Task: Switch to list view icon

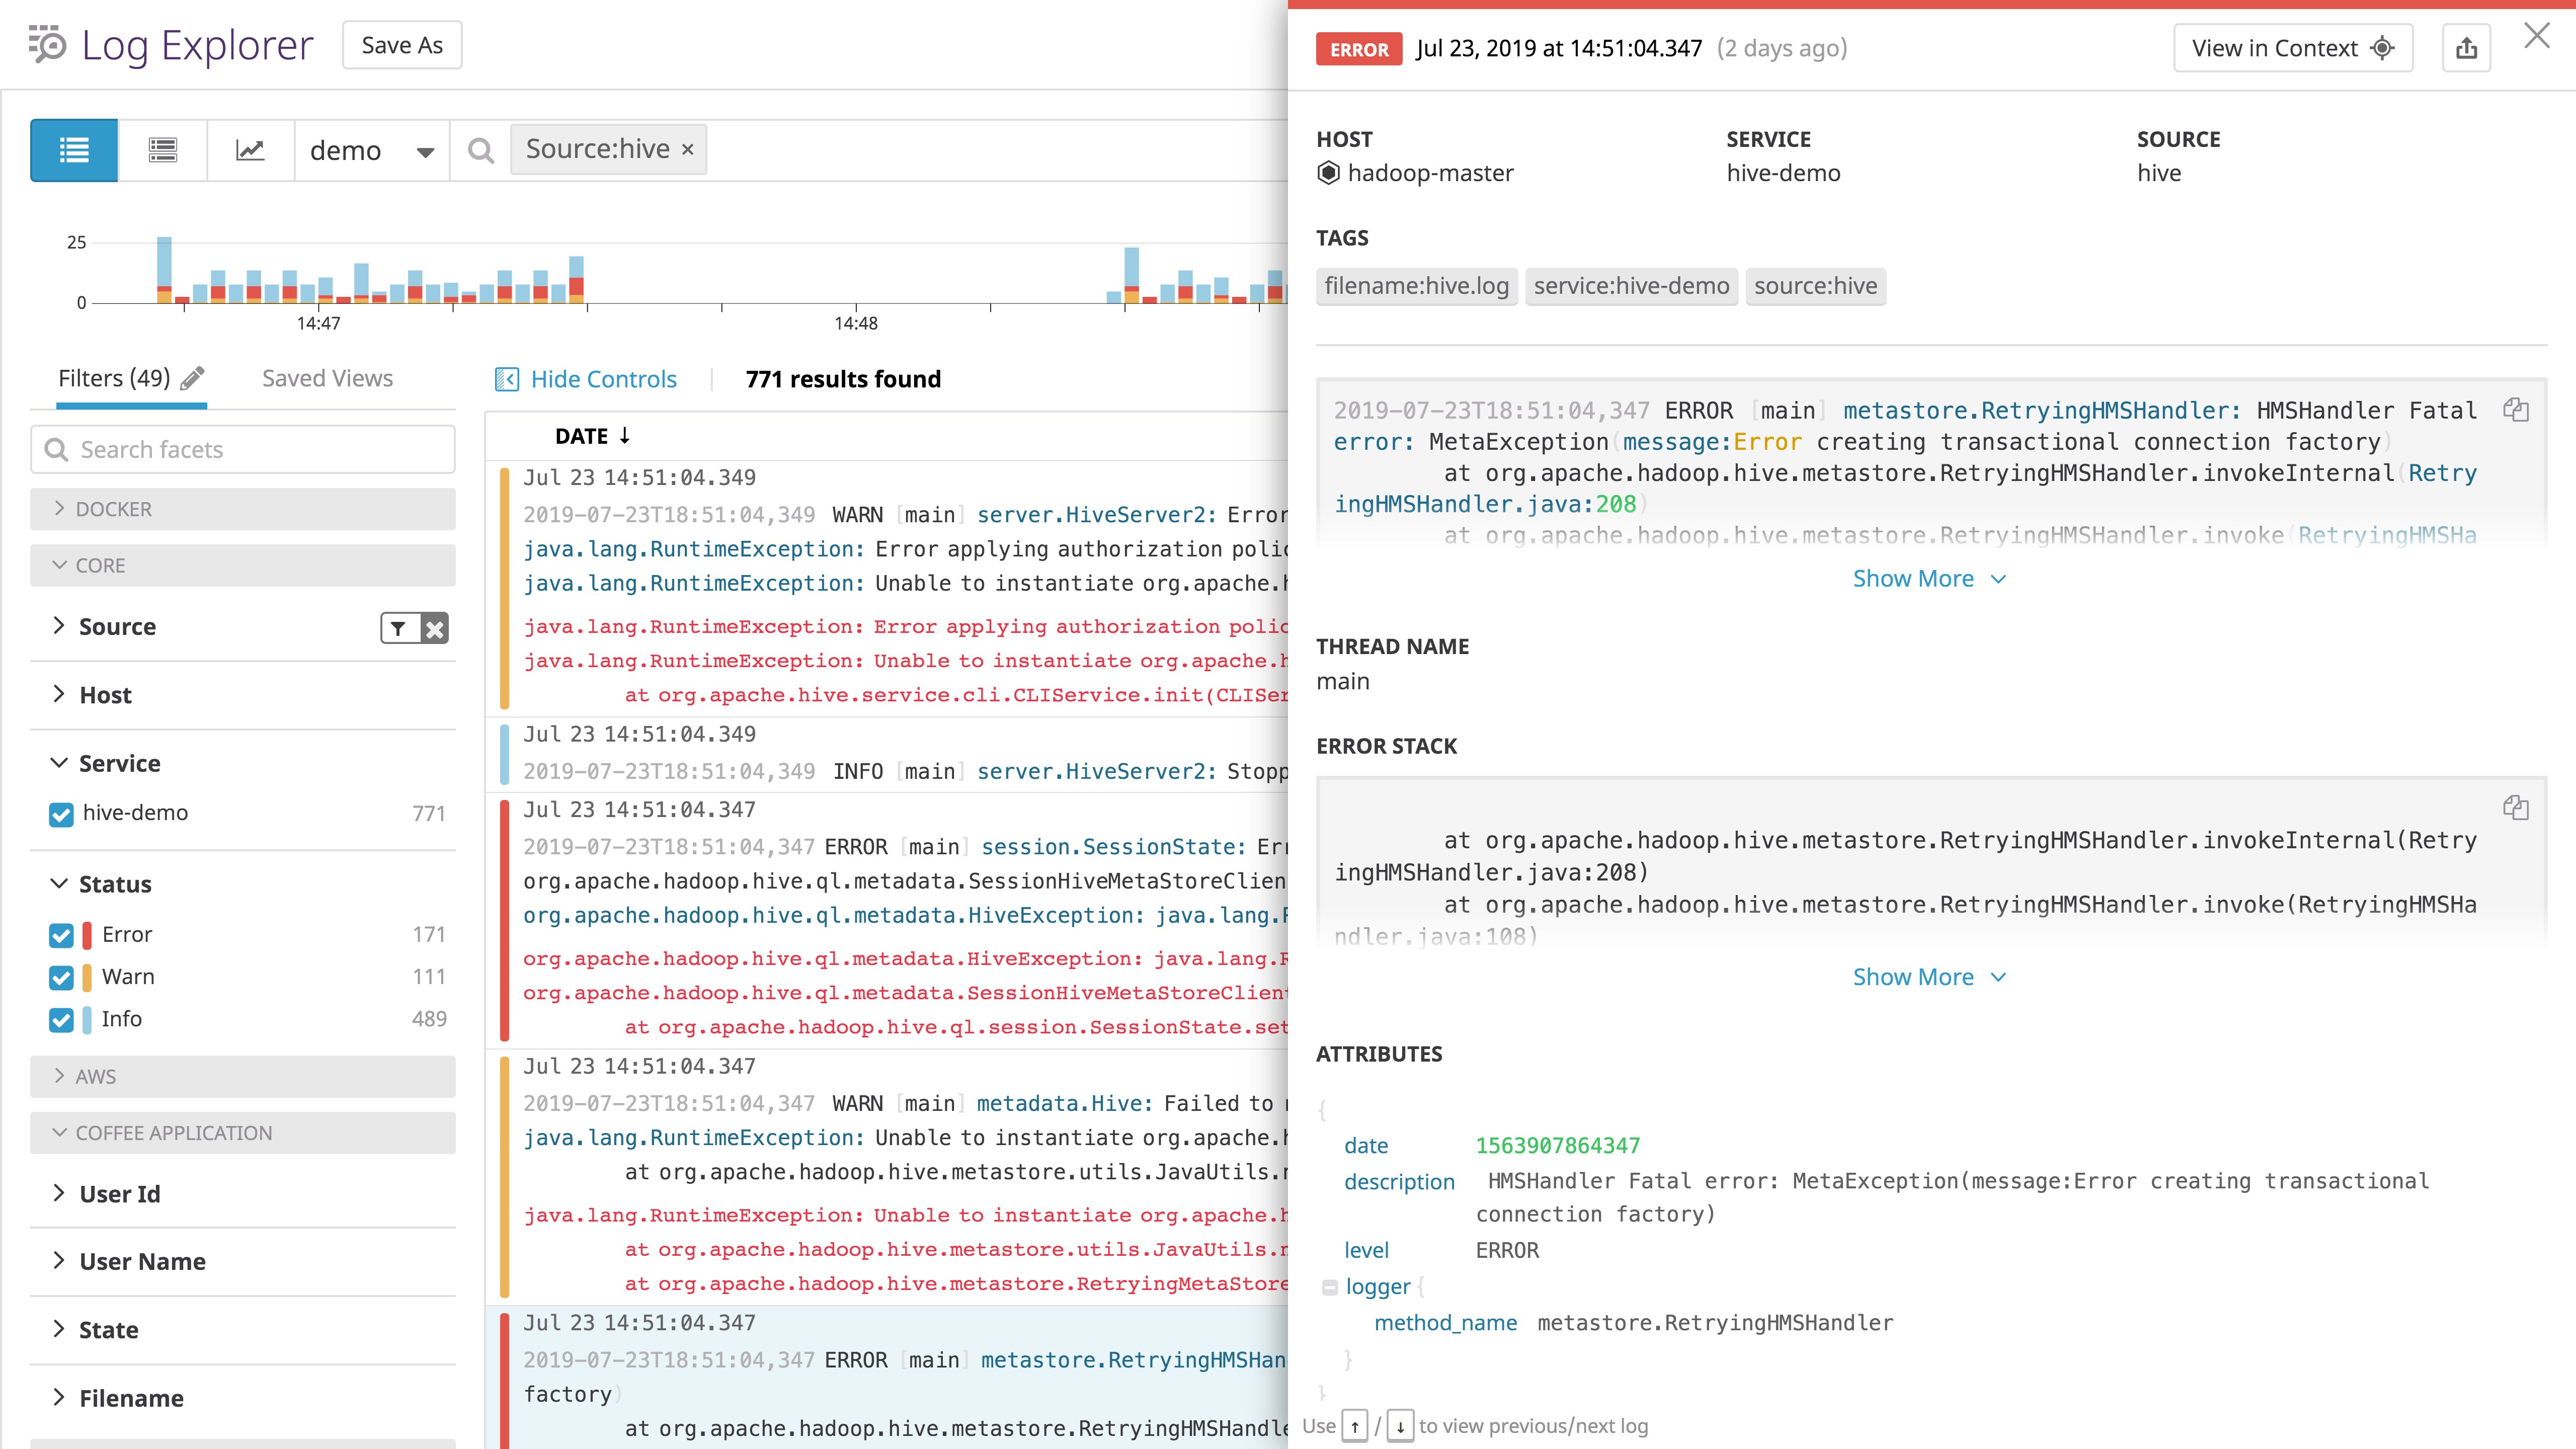Action: click(x=74, y=150)
